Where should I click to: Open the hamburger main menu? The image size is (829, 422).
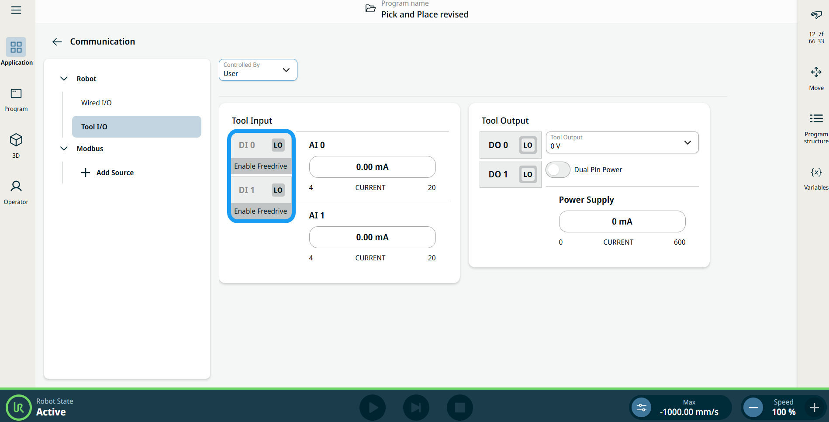point(16,10)
